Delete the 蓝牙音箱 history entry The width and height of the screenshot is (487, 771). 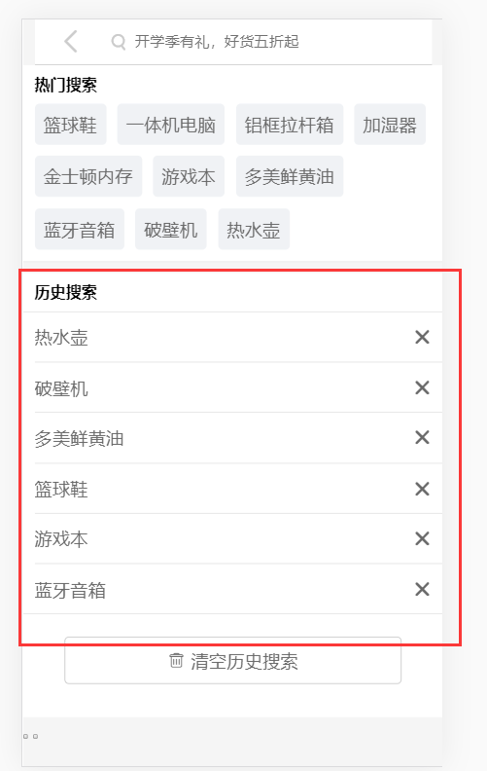click(422, 589)
